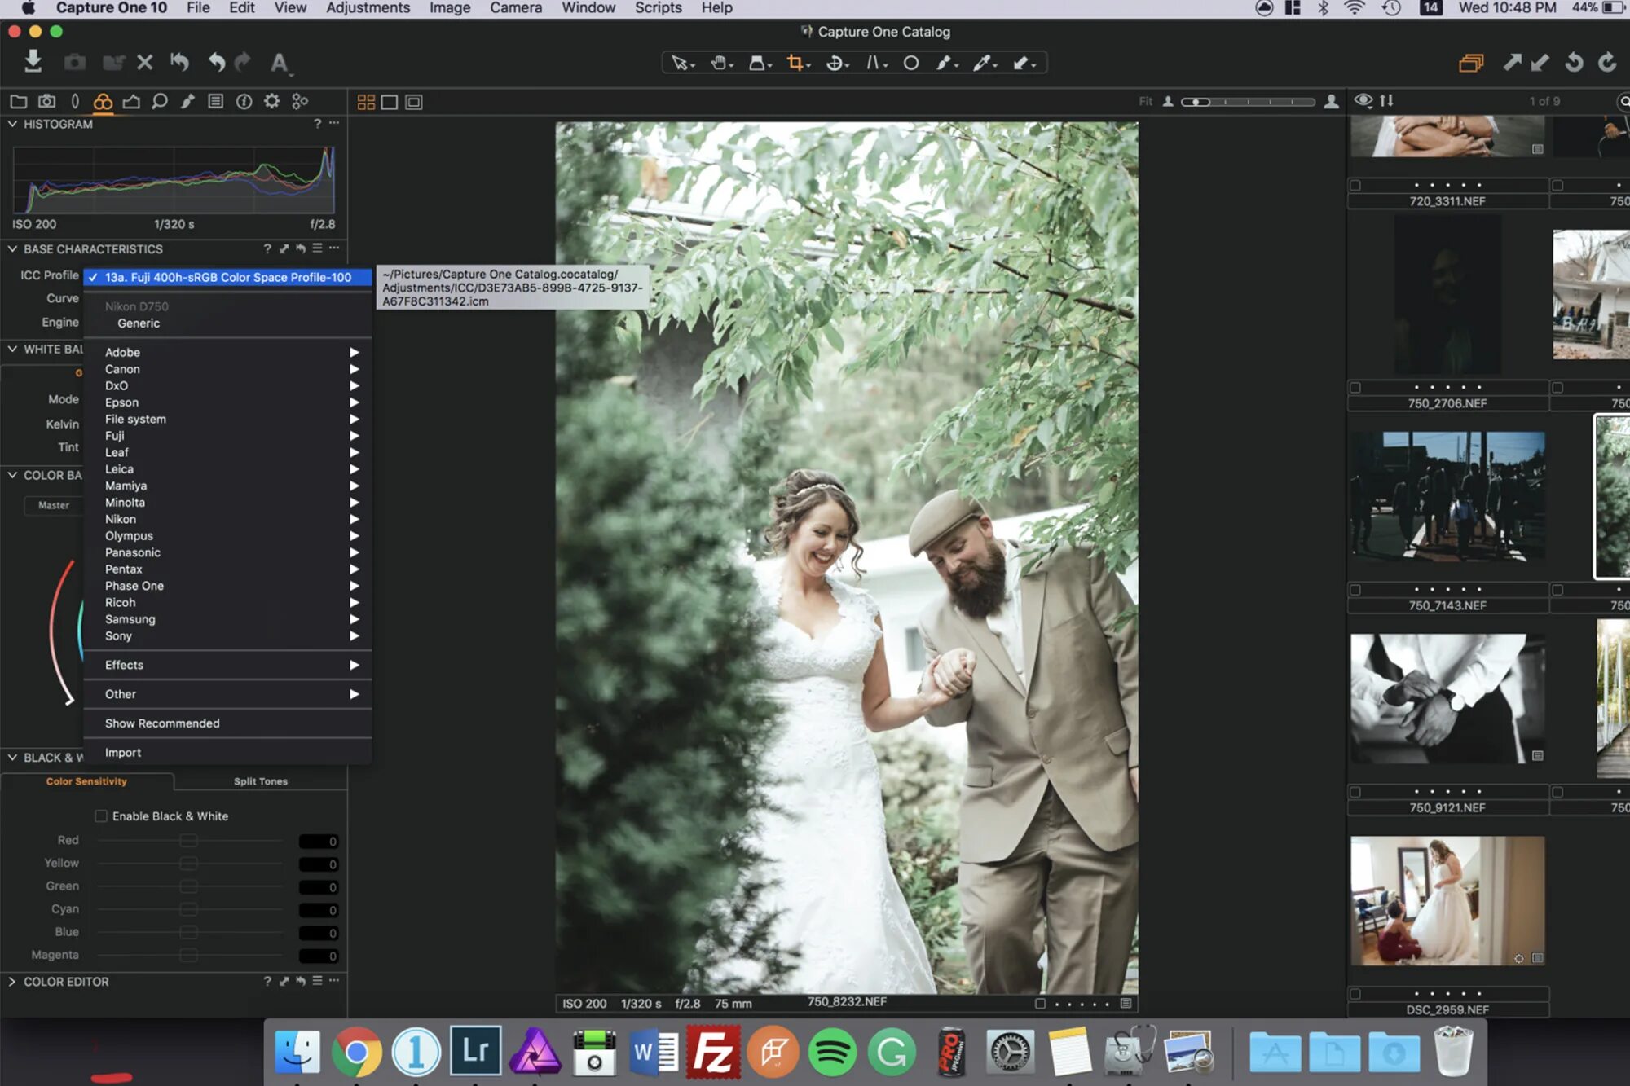
Task: Toggle proofing eye icon above browser
Action: (1363, 100)
